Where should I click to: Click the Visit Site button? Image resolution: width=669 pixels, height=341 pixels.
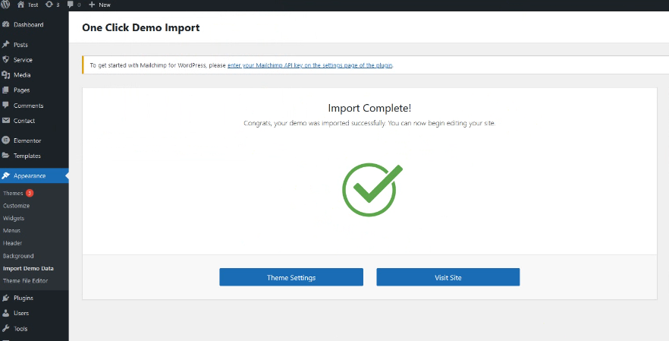point(448,277)
